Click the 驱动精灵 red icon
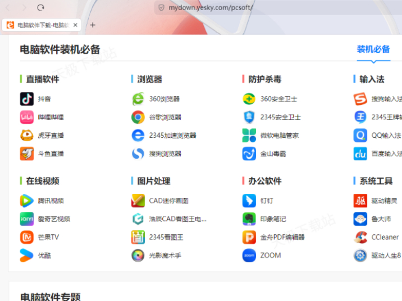Image resolution: width=402 pixels, height=301 pixels. [360, 201]
